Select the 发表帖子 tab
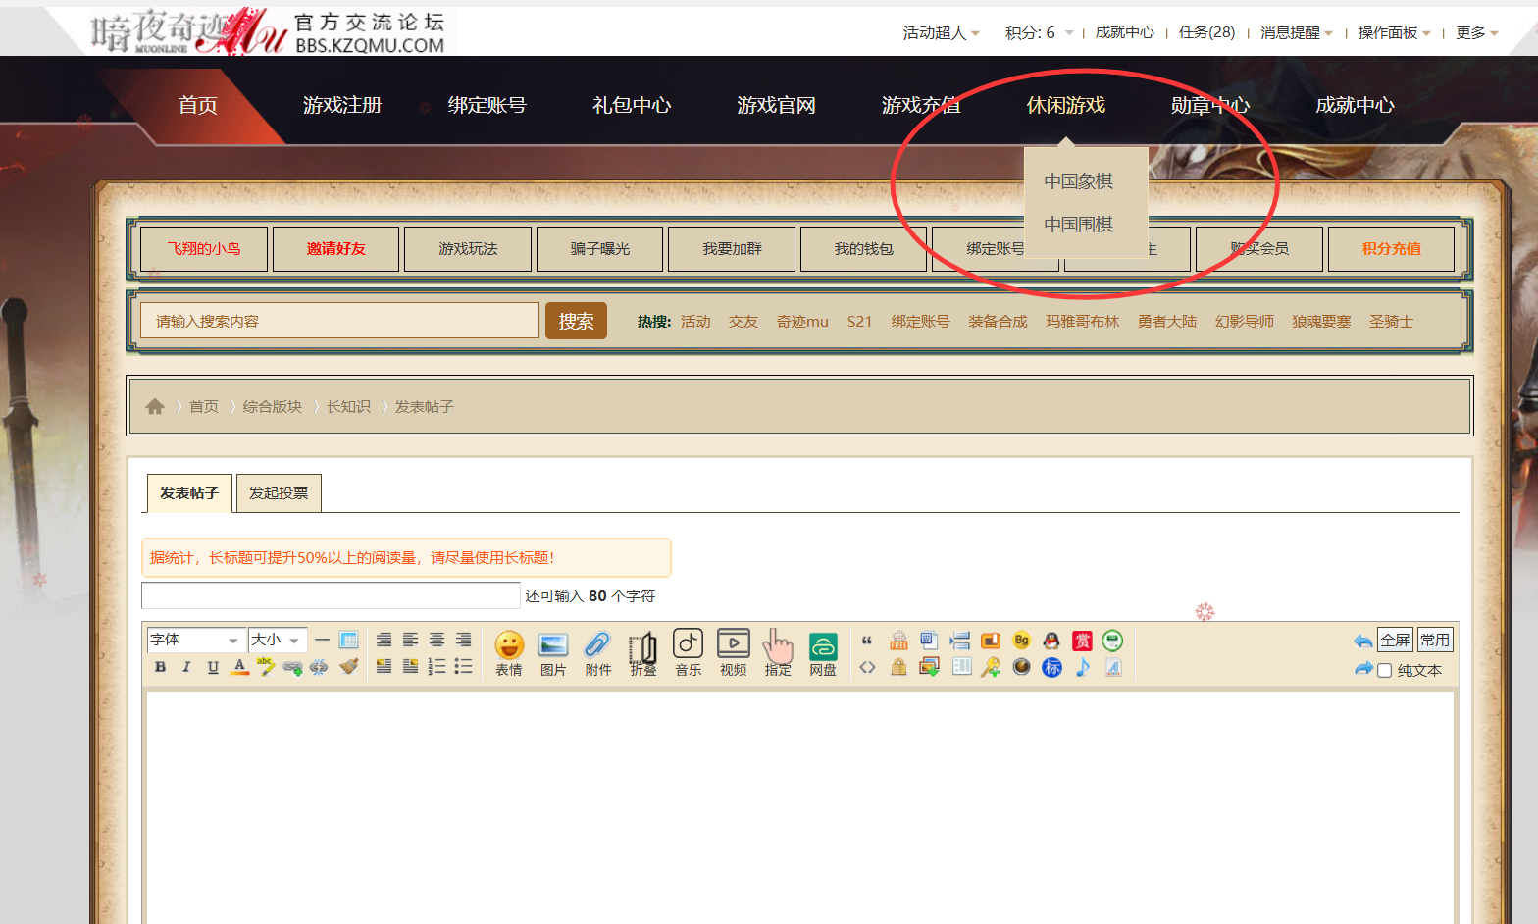The width and height of the screenshot is (1538, 924). coord(189,492)
